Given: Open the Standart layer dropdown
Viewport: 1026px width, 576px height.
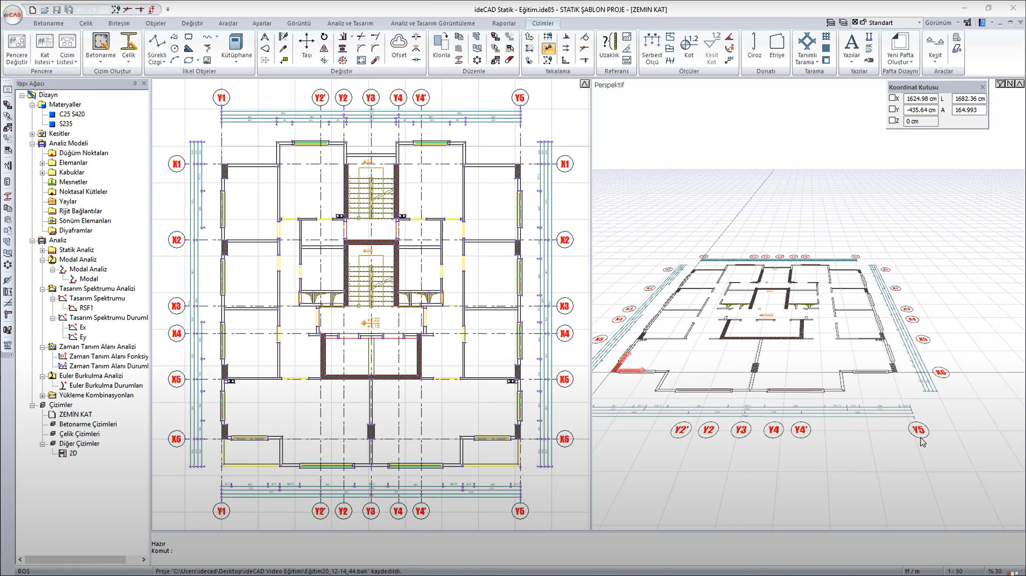Looking at the screenshot, I should (x=919, y=23).
